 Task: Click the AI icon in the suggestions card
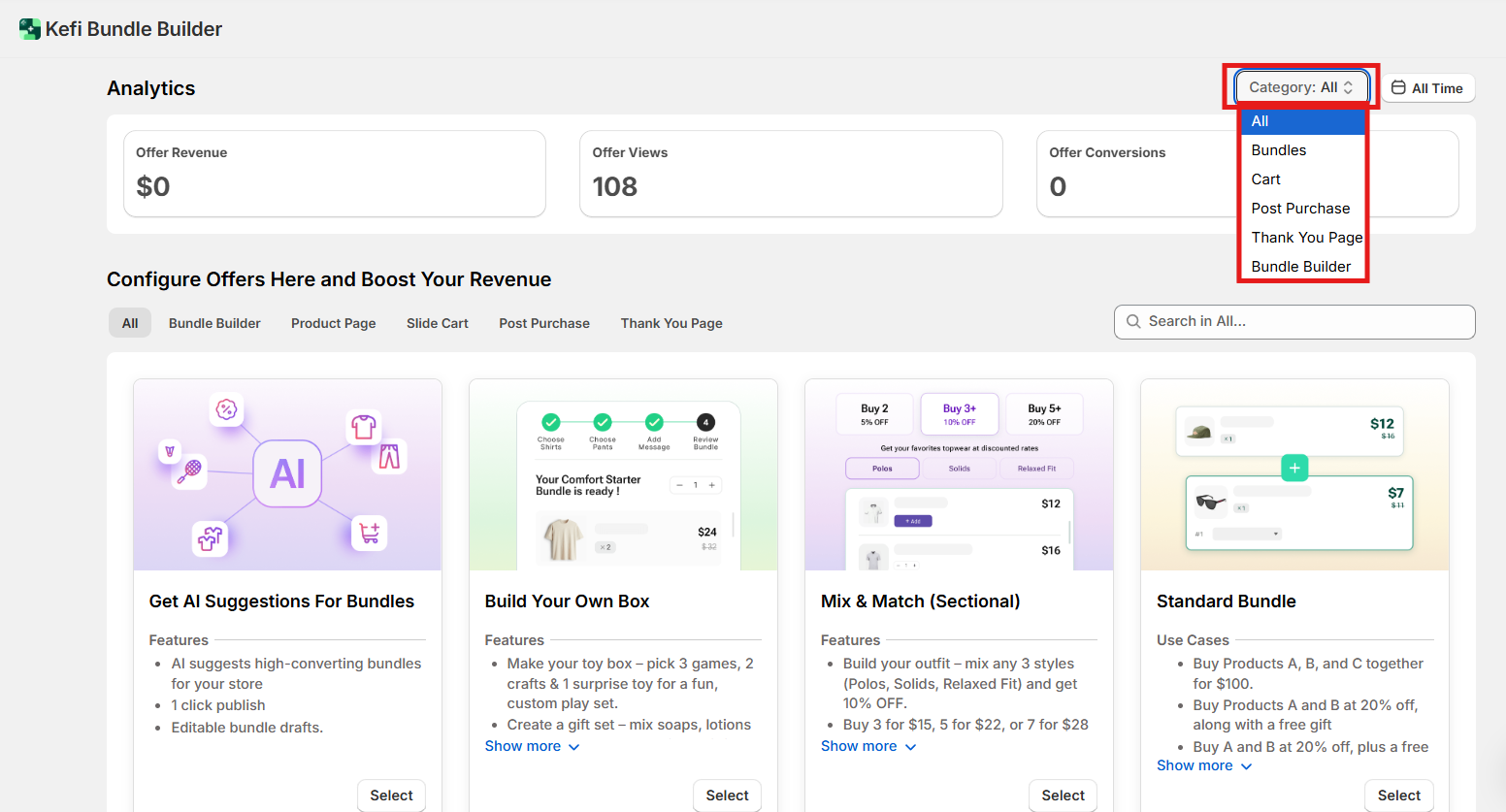pos(287,473)
